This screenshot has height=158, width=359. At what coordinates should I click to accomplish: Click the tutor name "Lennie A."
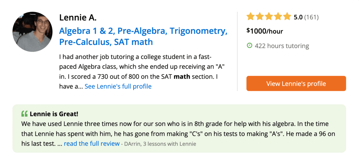[x=78, y=18]
